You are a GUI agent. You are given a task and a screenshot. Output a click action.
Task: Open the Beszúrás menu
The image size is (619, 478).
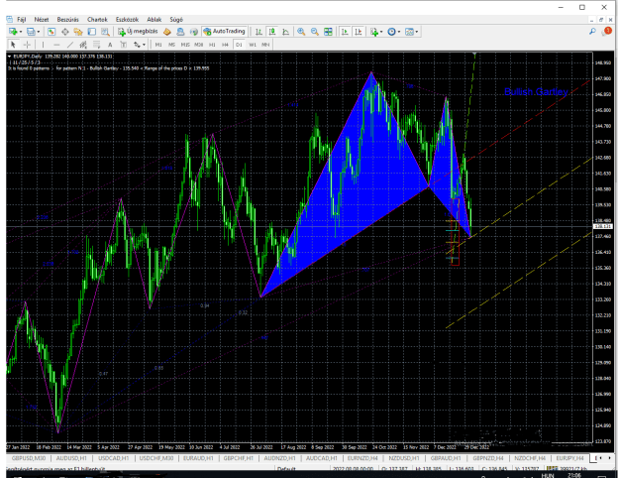pyautogui.click(x=68, y=20)
